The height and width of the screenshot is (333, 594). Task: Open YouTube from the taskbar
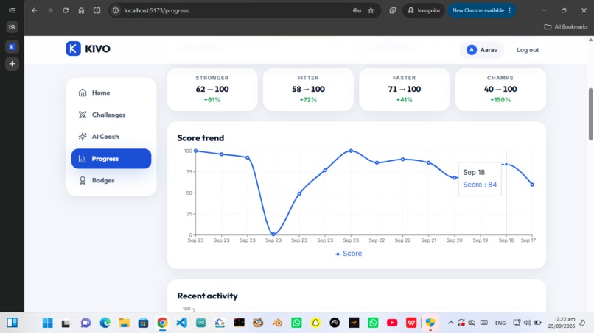(x=392, y=323)
